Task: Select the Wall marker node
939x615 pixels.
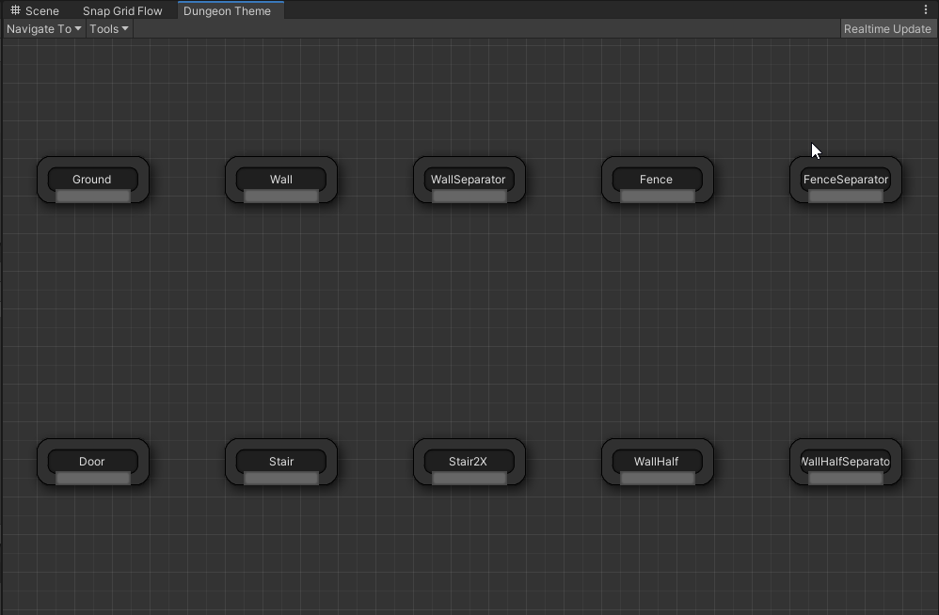Action: (281, 179)
